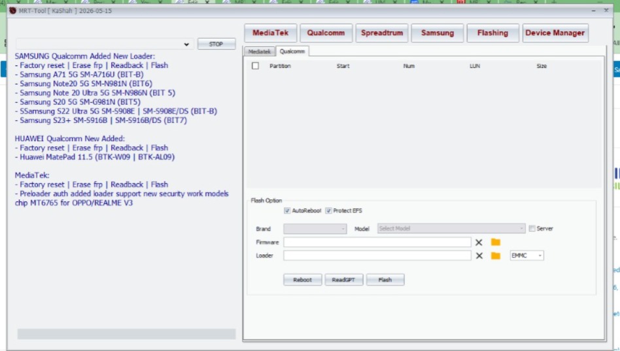Clear the Loader path with X icon

click(x=479, y=256)
